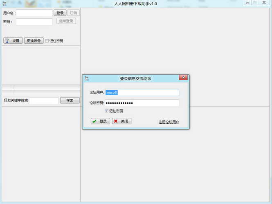
Task: Click the green checkmark 登录 button in dialog
Action: click(x=100, y=121)
